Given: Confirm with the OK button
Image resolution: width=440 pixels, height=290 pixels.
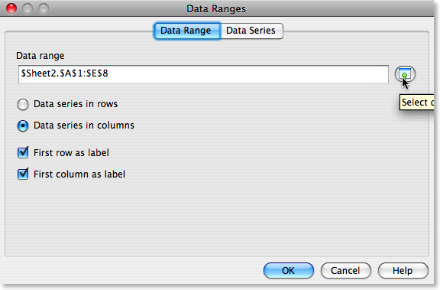Looking at the screenshot, I should click(289, 271).
